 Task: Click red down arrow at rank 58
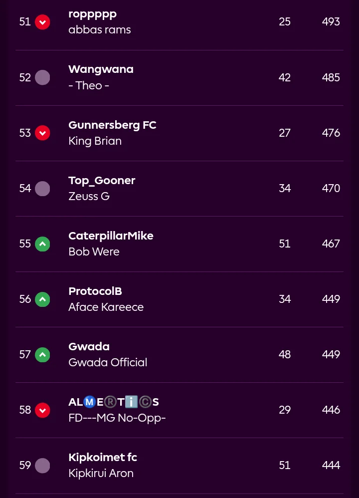[x=42, y=410]
